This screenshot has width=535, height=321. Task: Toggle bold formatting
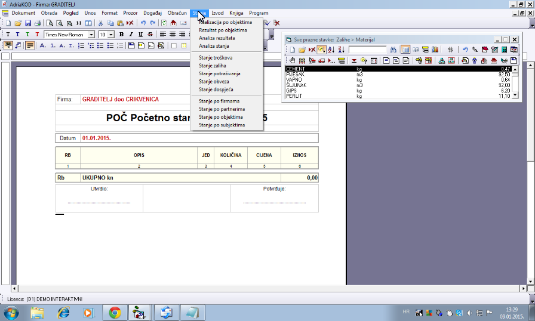click(121, 35)
